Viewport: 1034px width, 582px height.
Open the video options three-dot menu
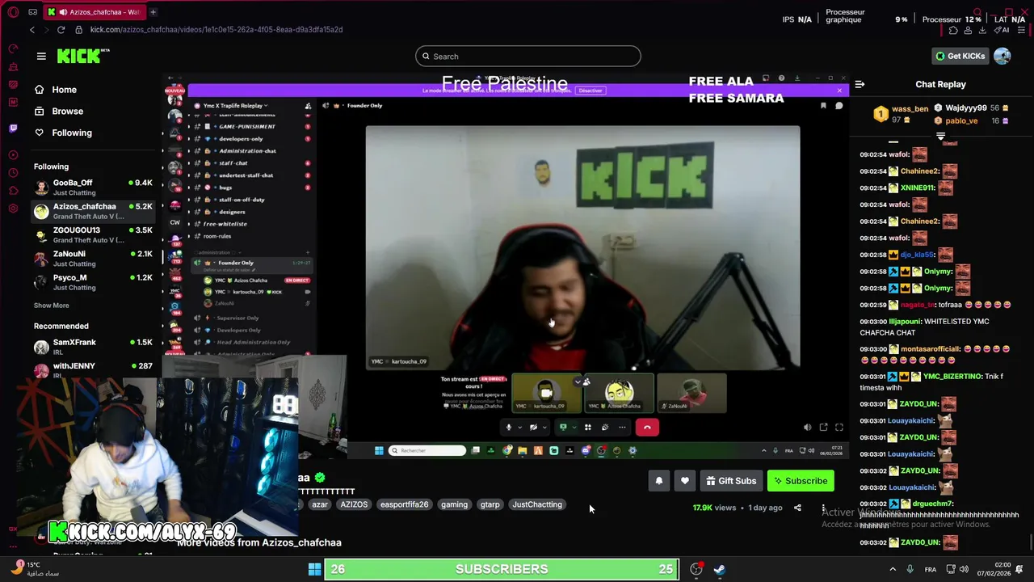(x=823, y=508)
